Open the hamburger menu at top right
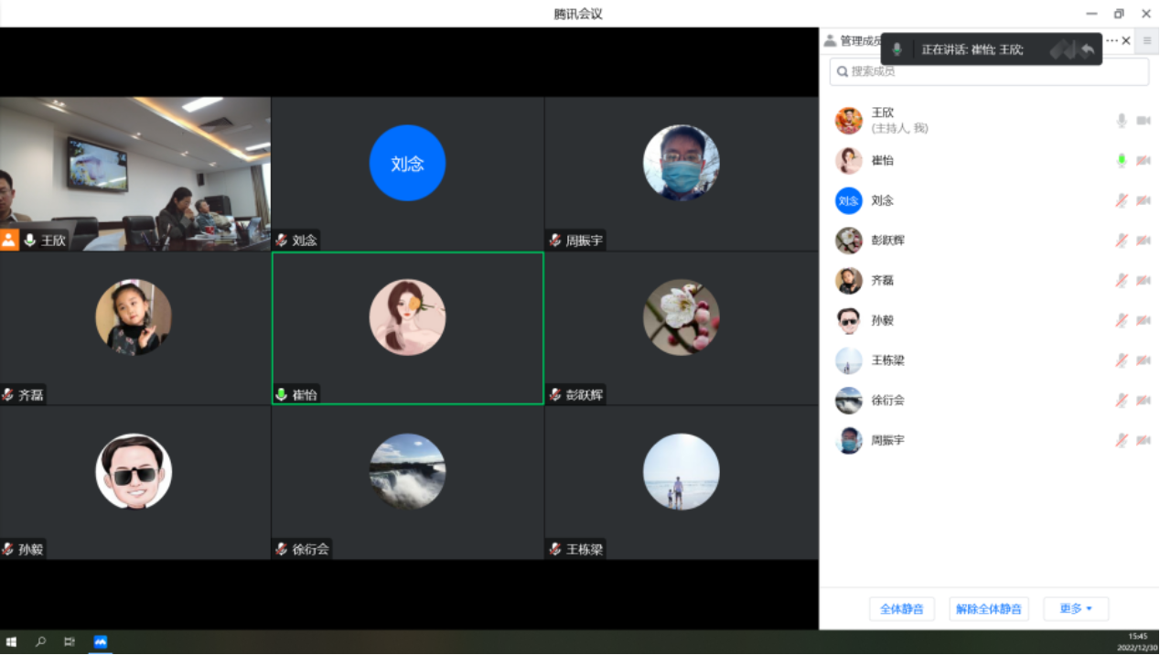1160x655 pixels. (x=1147, y=40)
